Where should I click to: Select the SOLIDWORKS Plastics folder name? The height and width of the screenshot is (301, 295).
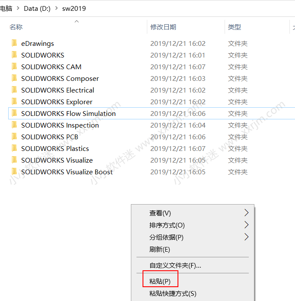(55, 149)
